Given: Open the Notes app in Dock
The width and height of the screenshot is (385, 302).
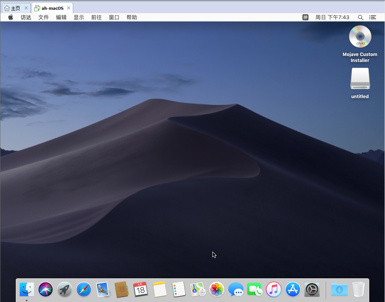Looking at the screenshot, I should (159, 289).
